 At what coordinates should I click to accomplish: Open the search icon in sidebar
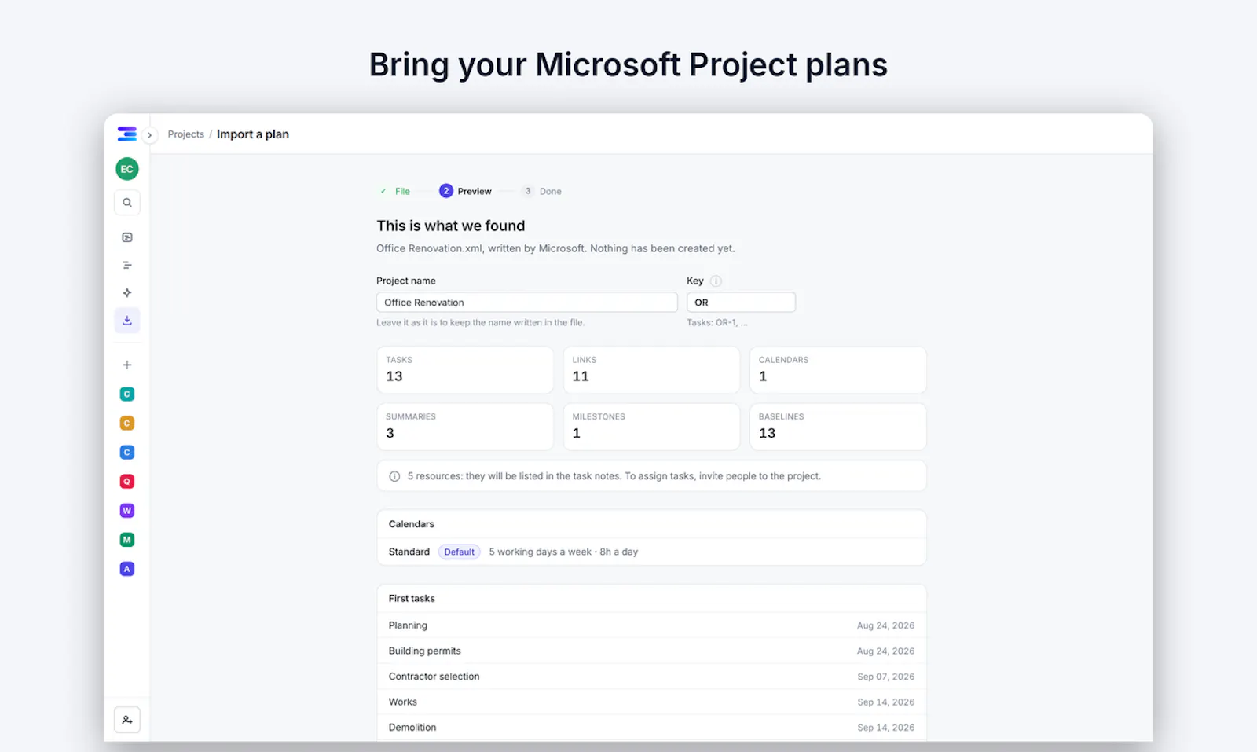coord(127,203)
